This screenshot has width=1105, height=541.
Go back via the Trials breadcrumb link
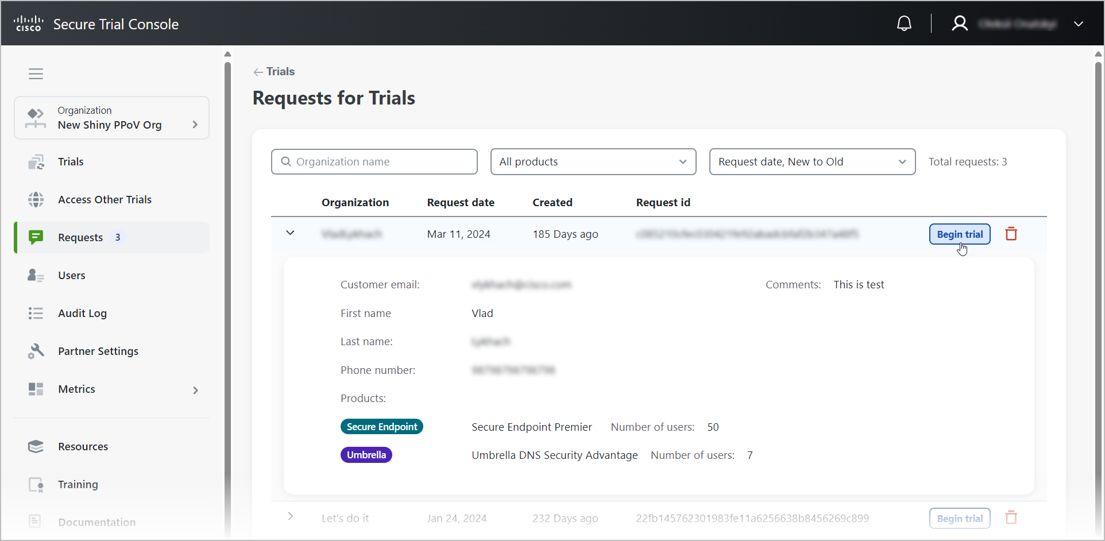point(280,72)
